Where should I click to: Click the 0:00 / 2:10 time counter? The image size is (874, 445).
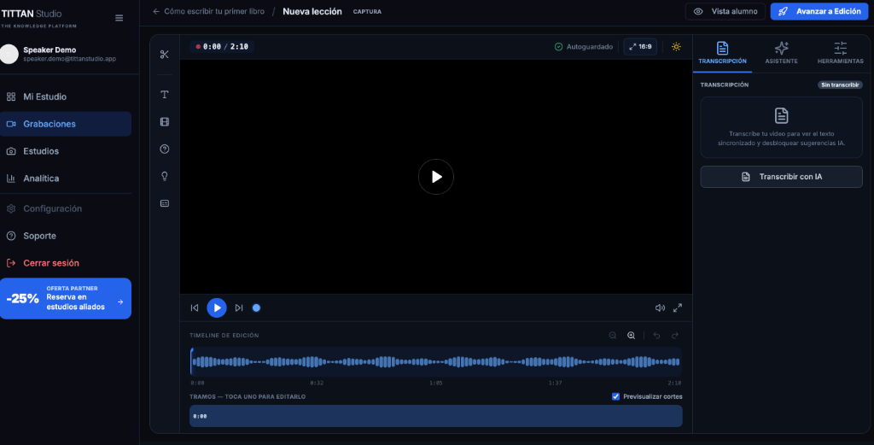222,47
